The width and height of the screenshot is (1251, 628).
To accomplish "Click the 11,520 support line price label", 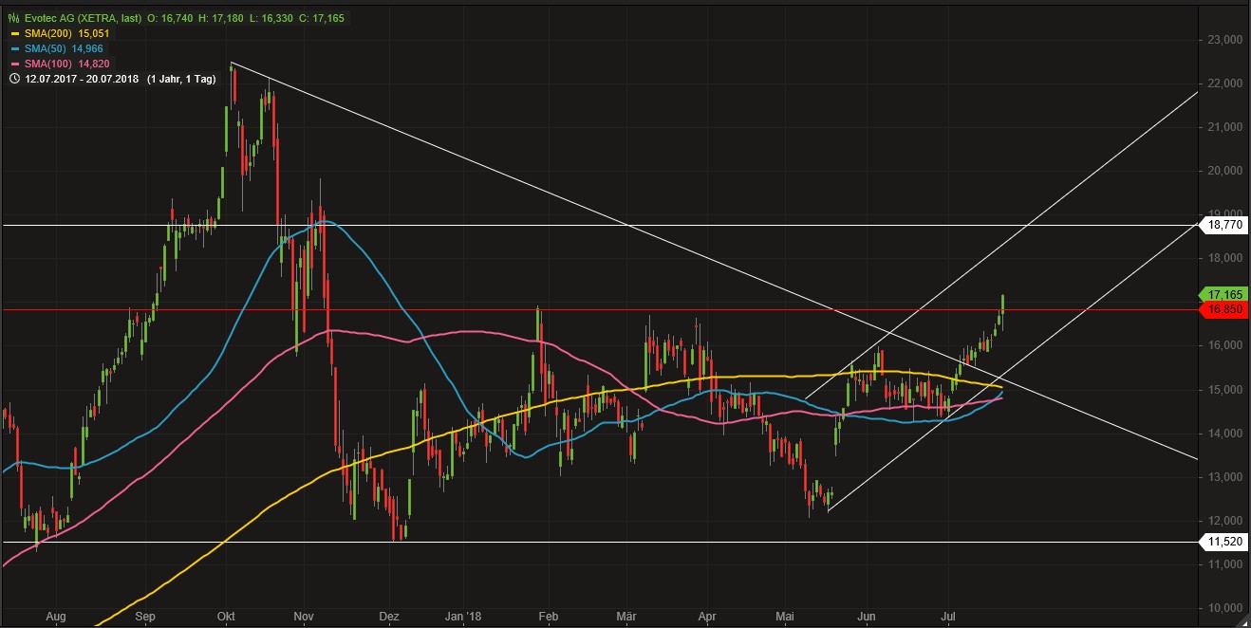I will pyautogui.click(x=1223, y=542).
